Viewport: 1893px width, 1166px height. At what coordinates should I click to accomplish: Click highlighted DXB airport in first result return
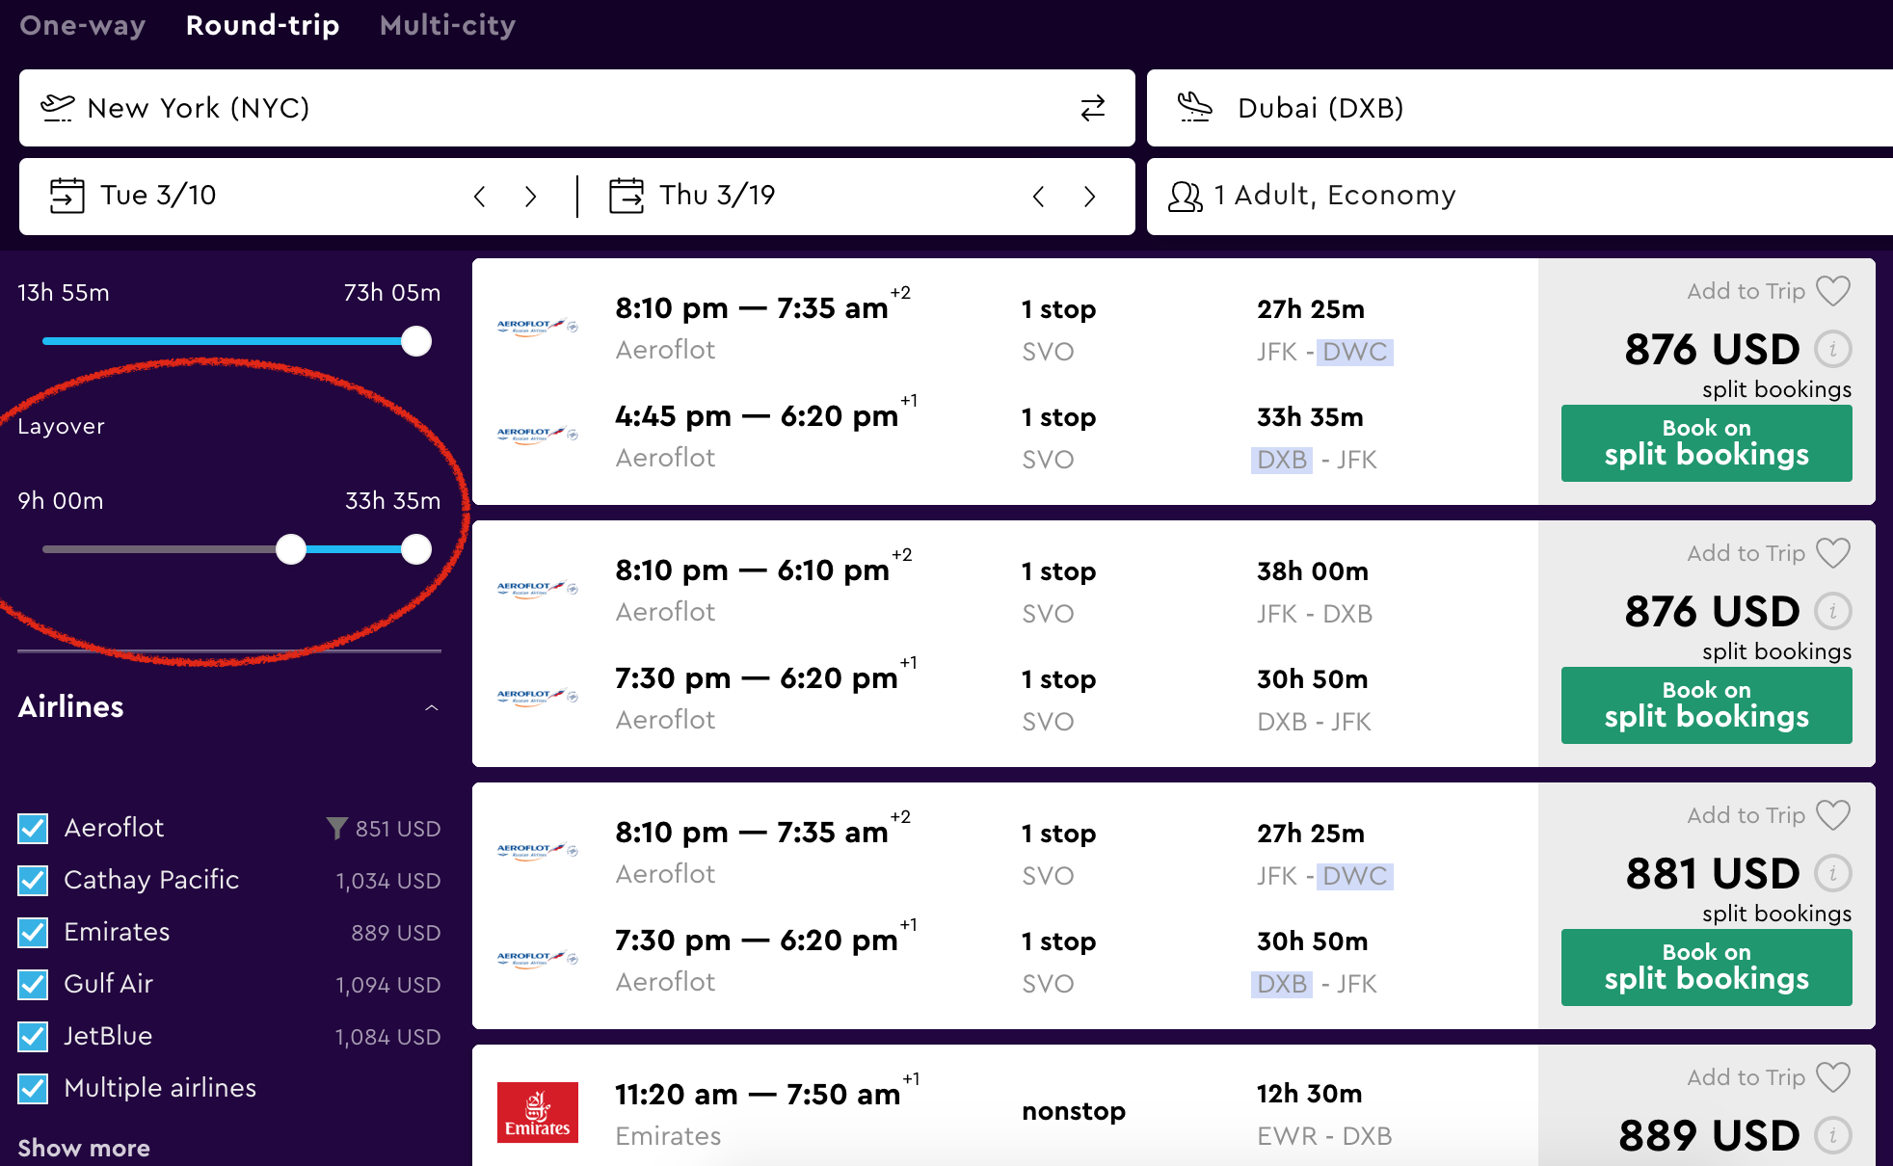pos(1282,460)
